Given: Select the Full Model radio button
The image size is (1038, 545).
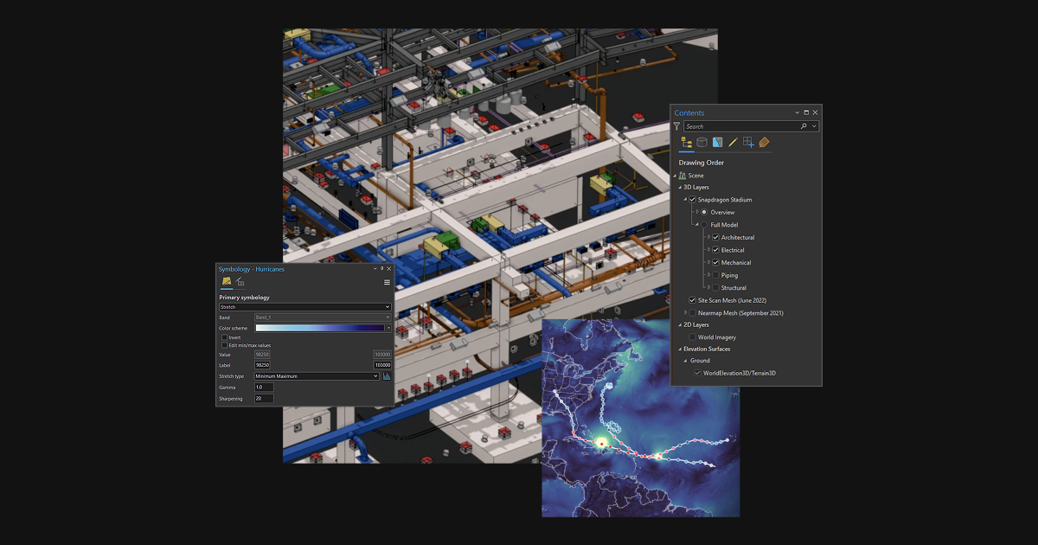Looking at the screenshot, I should click(x=705, y=224).
